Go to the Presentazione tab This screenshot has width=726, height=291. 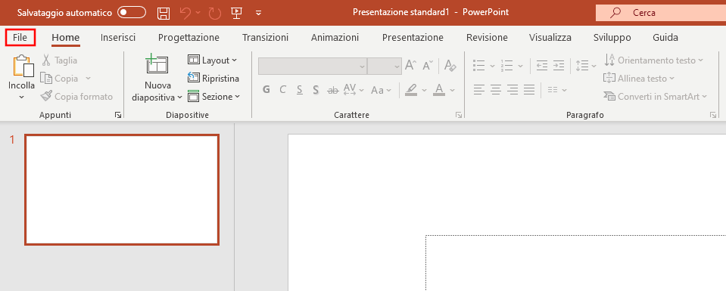[413, 38]
